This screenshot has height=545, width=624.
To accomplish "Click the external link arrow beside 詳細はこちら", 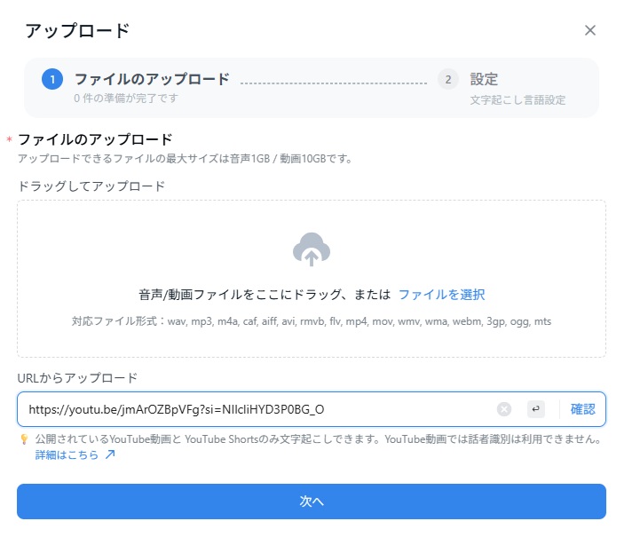I will [110, 454].
